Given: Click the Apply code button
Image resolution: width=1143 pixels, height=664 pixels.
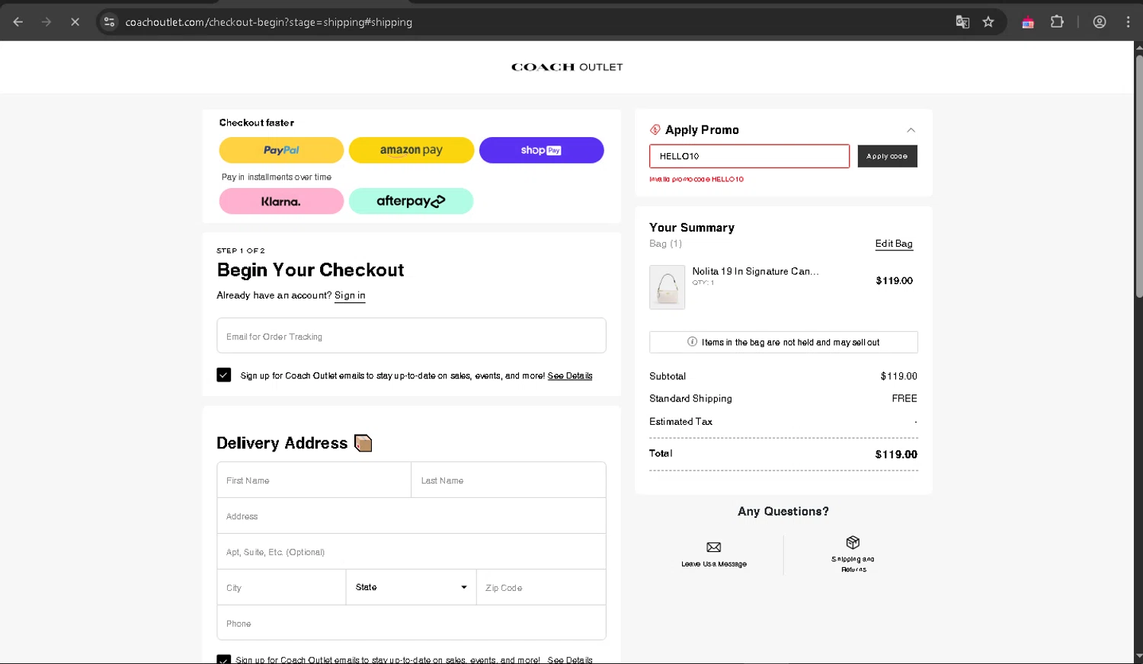Looking at the screenshot, I should (887, 156).
